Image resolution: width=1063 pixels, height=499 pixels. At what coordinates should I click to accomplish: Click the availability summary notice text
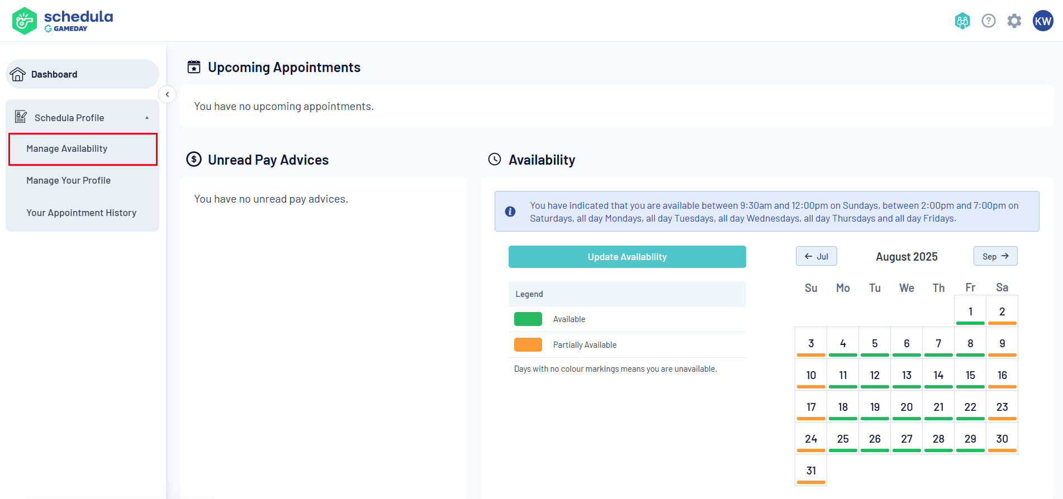coord(774,212)
